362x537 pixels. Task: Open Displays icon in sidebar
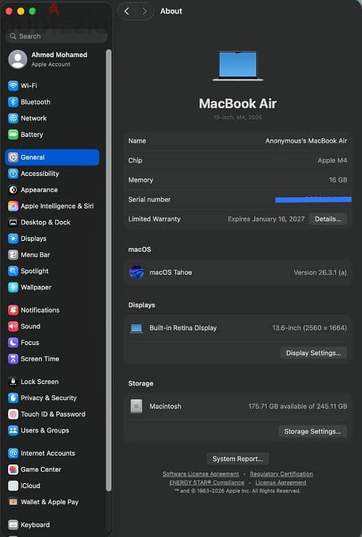point(13,239)
